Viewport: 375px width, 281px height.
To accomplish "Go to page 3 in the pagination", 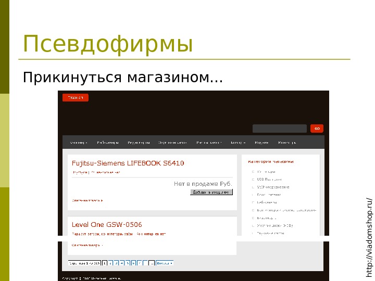I will [117, 263].
